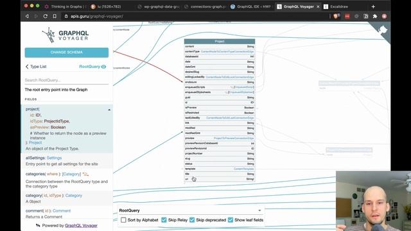
Task: Switch to the lu (1526×782) tab
Action: (109, 6)
